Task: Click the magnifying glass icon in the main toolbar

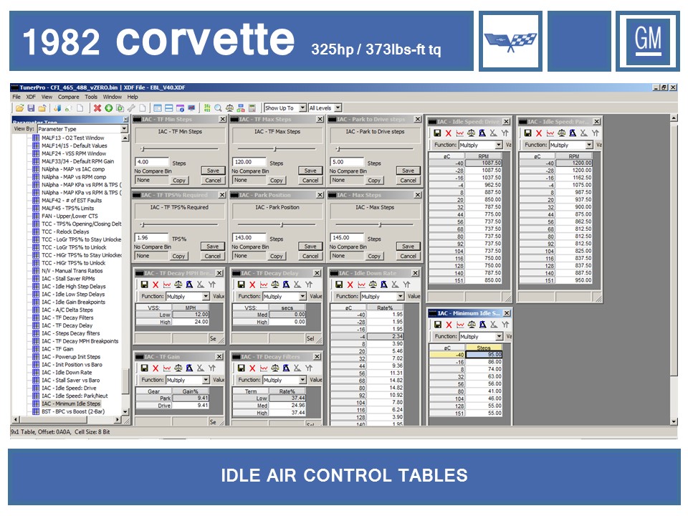Action: [218, 108]
